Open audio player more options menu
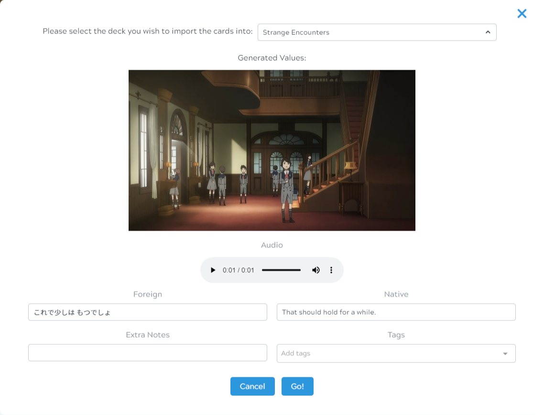This screenshot has width=544, height=415. (331, 270)
